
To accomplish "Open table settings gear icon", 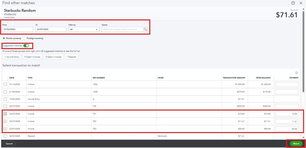I will click(296, 73).
